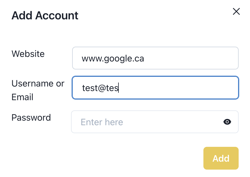
Task: Place cursor in www.google.ca text
Action: (113, 58)
